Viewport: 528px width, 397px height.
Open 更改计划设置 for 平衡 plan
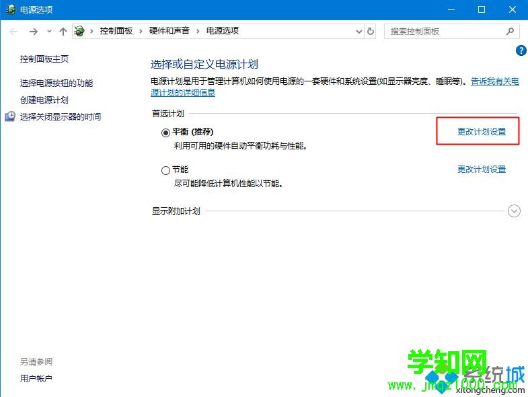click(482, 131)
